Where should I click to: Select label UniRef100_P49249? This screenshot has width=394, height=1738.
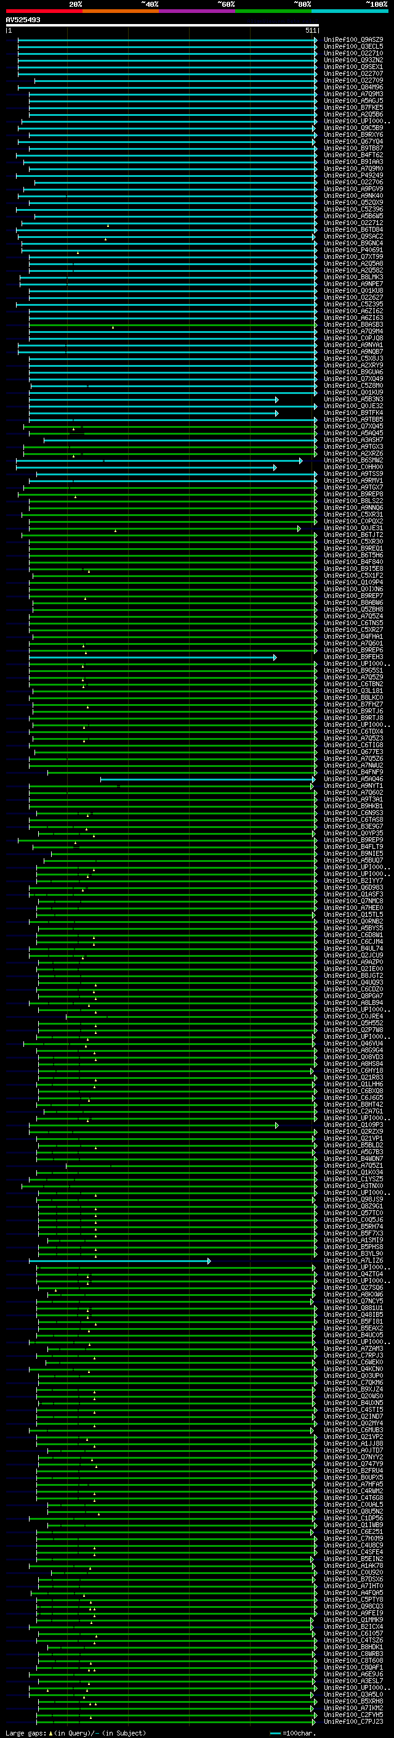click(x=353, y=176)
